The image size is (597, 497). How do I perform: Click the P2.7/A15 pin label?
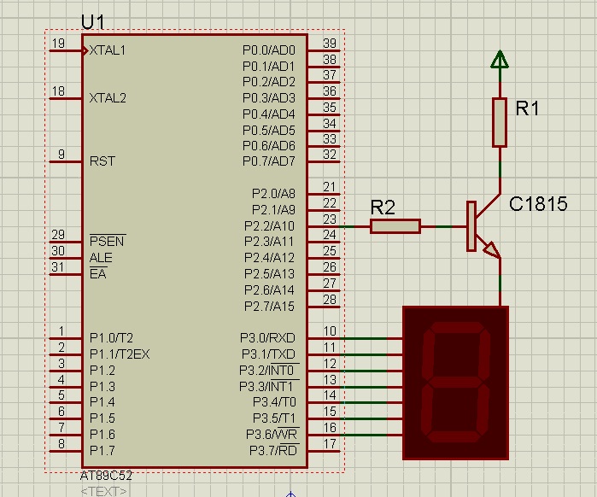[269, 306]
